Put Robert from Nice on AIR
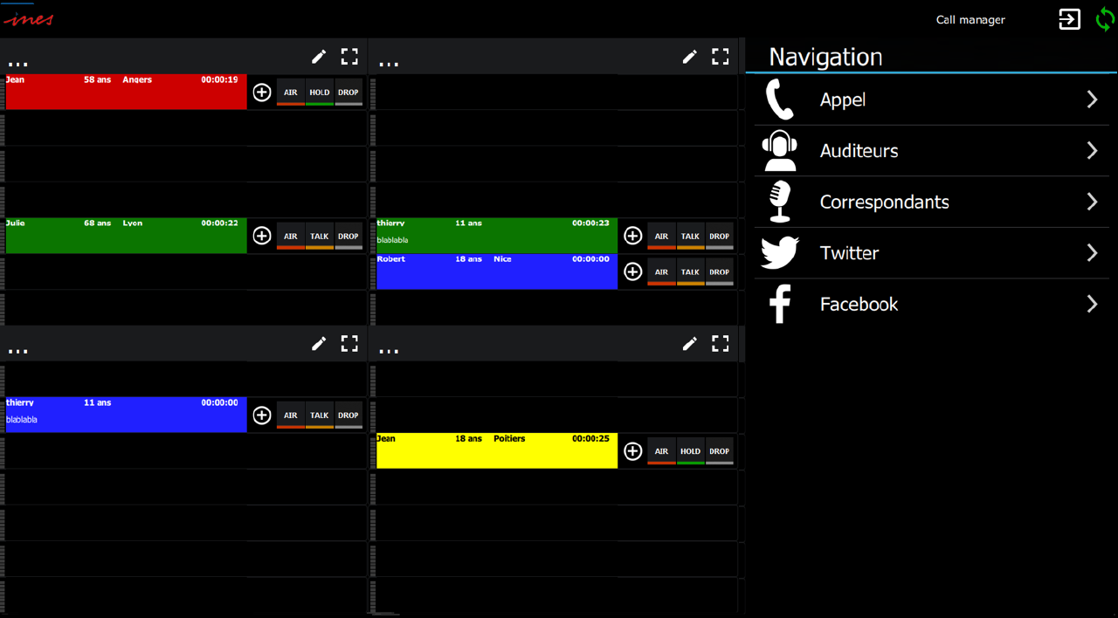The width and height of the screenshot is (1118, 618). point(661,271)
